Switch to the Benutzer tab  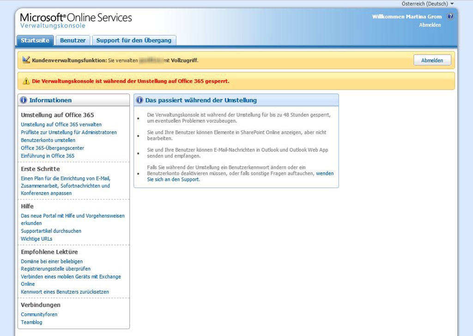click(73, 41)
